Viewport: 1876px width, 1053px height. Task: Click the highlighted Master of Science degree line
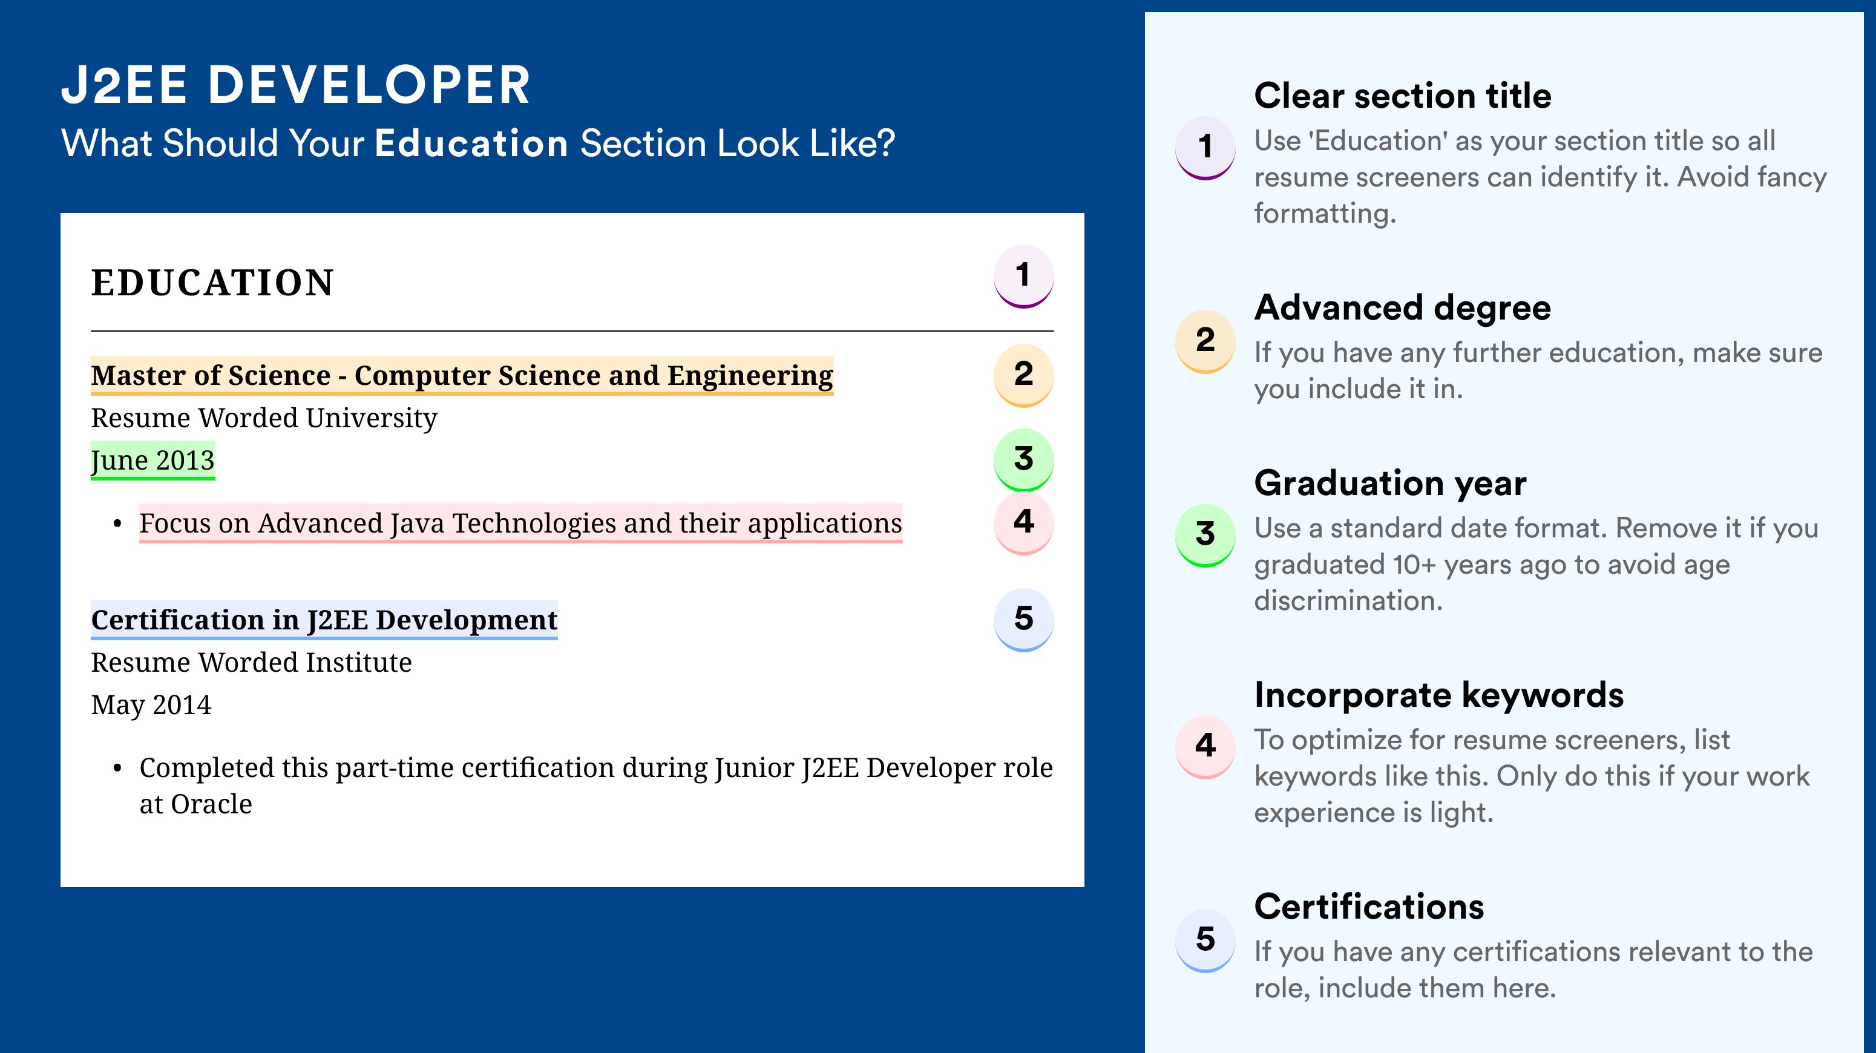462,375
